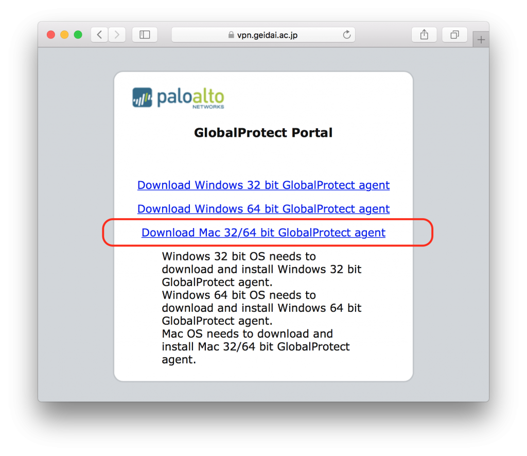Click the Safari back arrow button

click(99, 34)
